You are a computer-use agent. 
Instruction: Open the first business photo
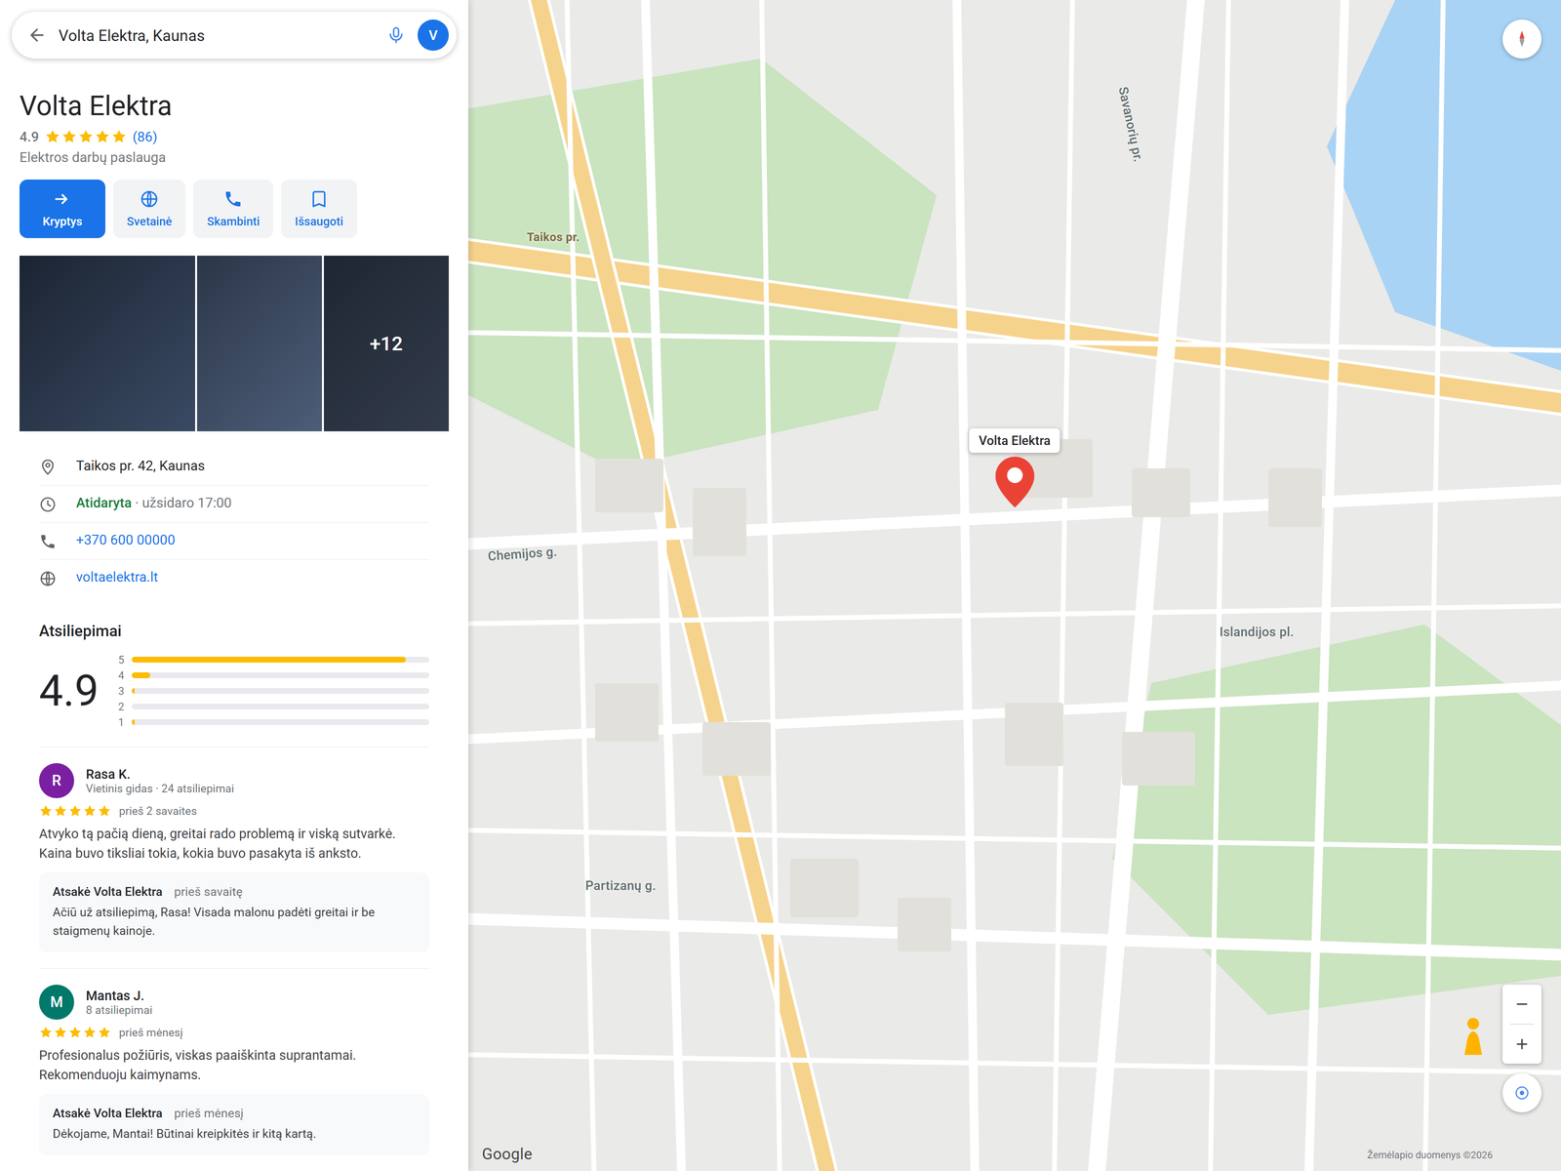[107, 343]
